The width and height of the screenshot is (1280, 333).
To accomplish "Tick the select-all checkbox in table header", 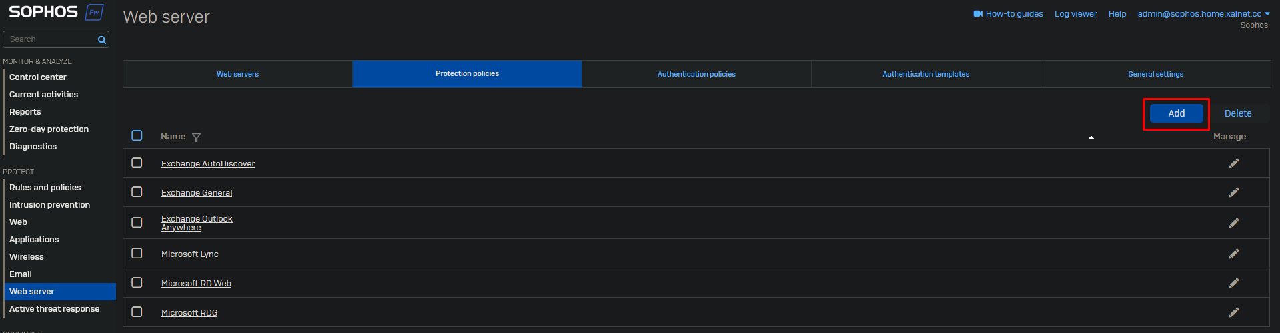I will [x=137, y=136].
